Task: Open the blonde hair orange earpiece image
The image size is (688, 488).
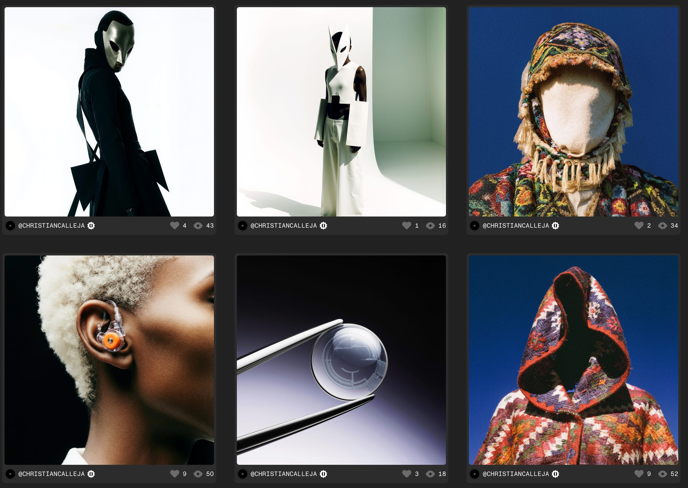Action: [x=109, y=360]
